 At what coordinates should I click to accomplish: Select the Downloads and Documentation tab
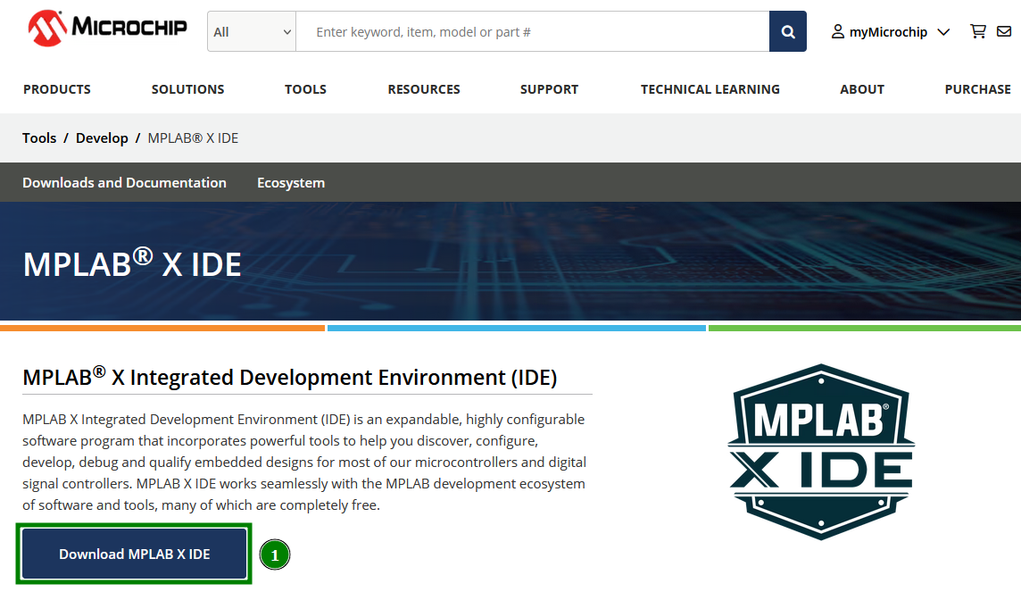pos(124,182)
